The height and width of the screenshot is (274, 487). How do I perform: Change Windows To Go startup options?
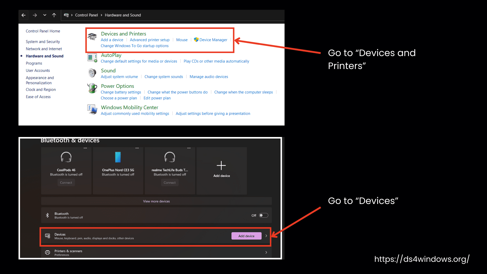[134, 46]
